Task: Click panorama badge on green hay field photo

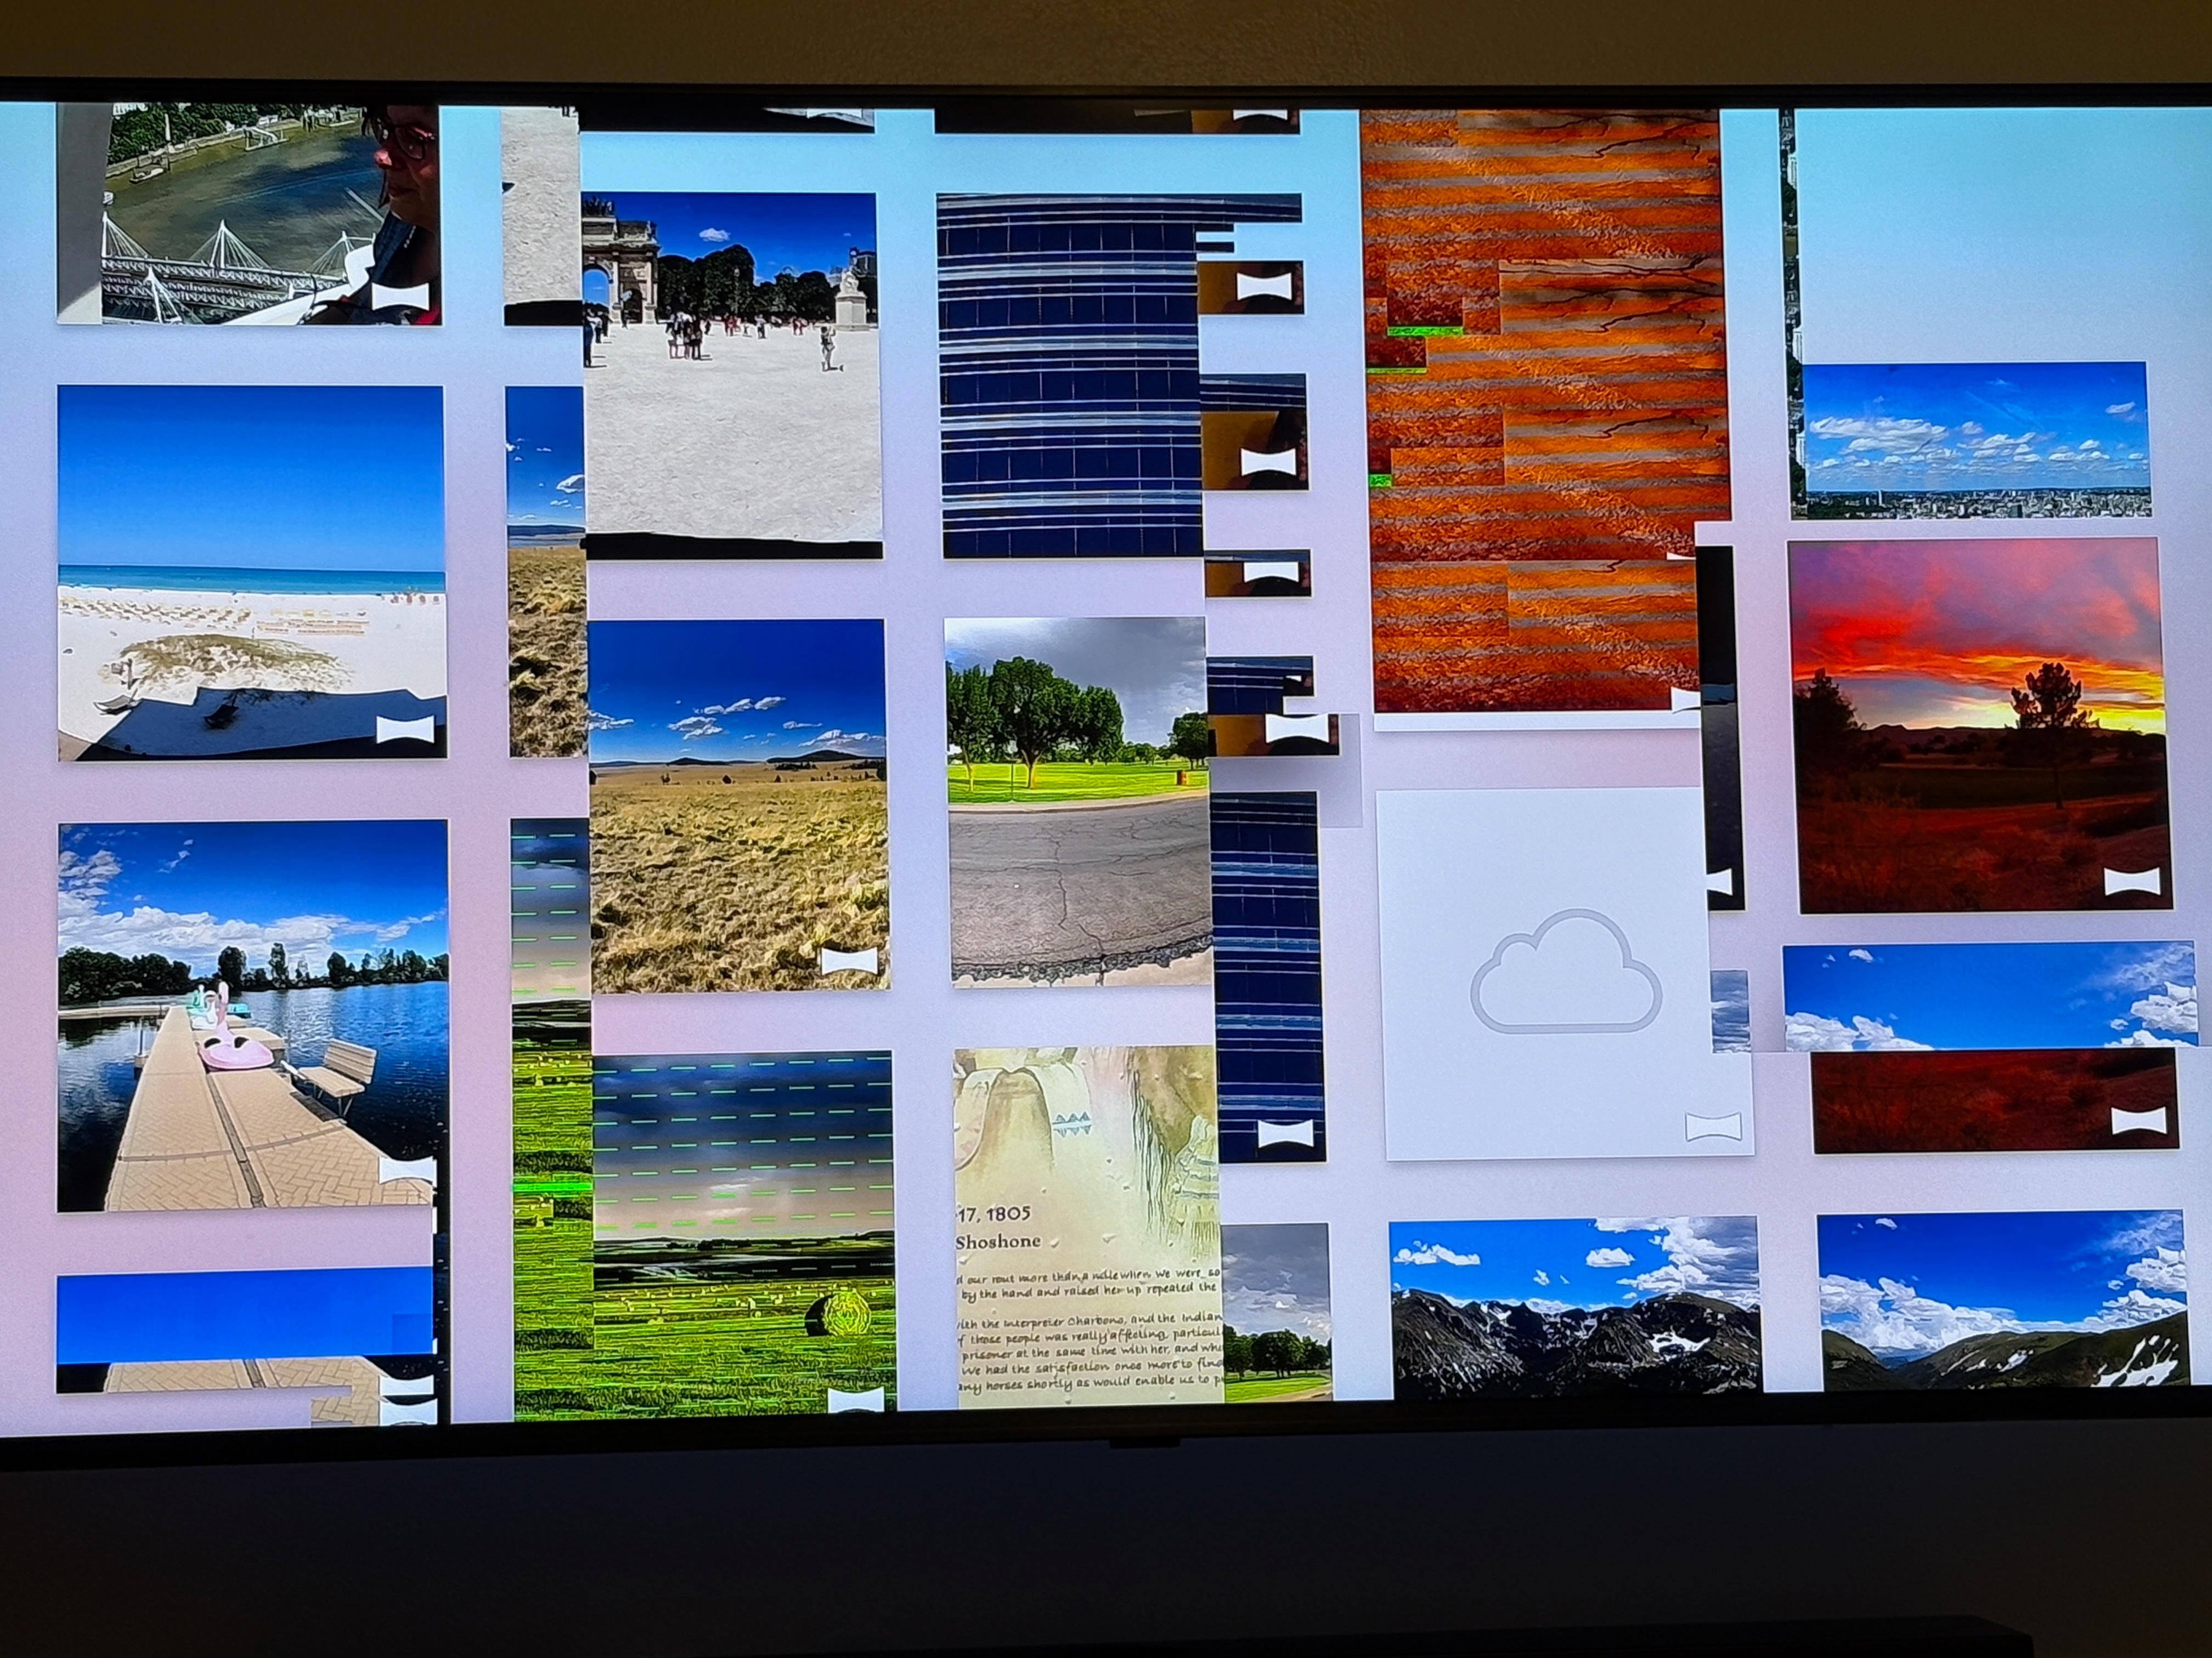Action: (856, 1398)
